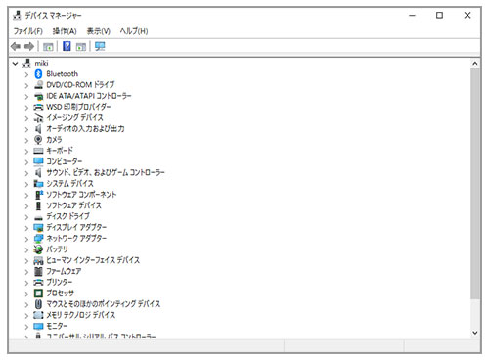Collapse the miki root node

point(15,64)
